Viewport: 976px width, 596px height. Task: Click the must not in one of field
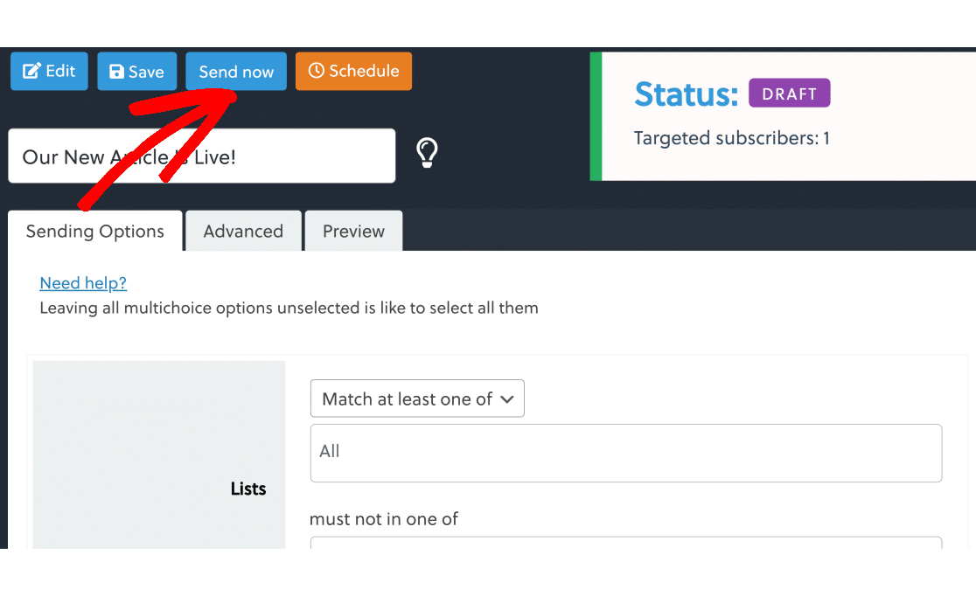(x=626, y=543)
